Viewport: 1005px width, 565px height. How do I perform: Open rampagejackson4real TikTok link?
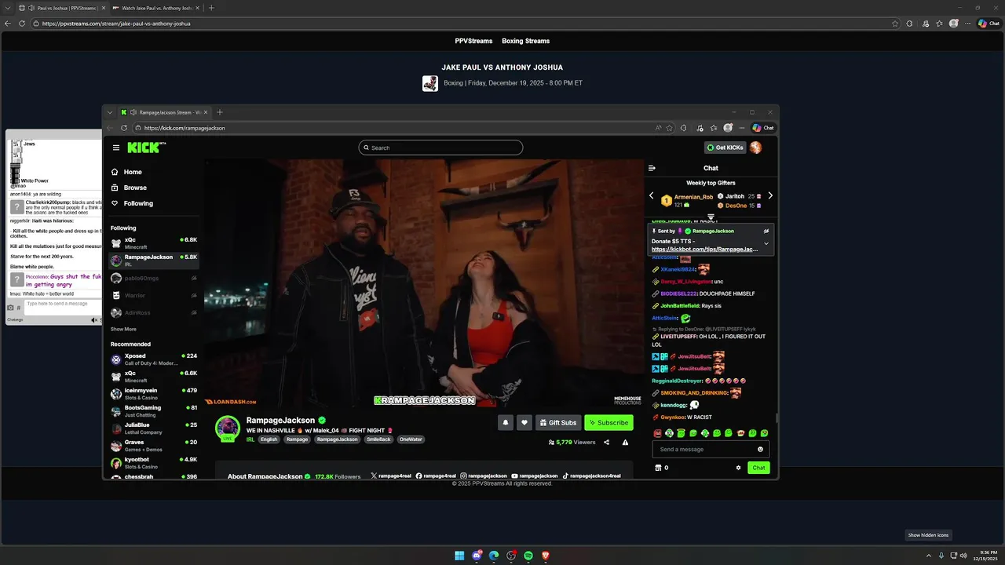(591, 476)
